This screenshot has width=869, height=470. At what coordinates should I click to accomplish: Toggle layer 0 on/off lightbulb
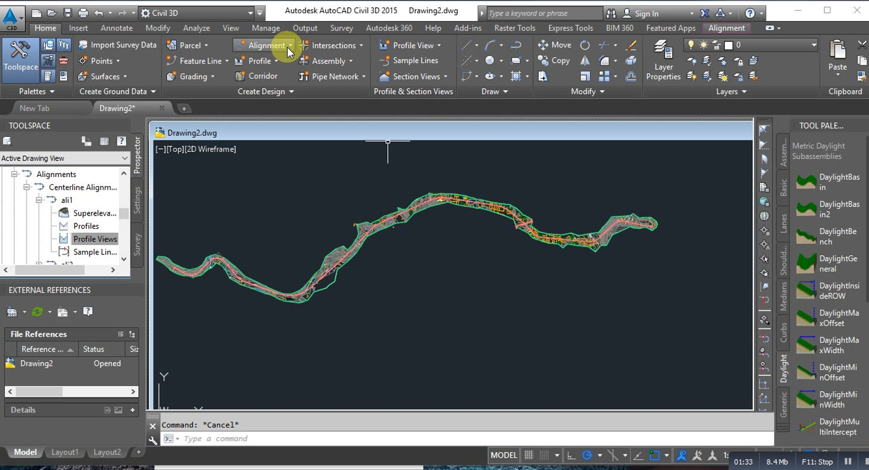tap(691, 45)
